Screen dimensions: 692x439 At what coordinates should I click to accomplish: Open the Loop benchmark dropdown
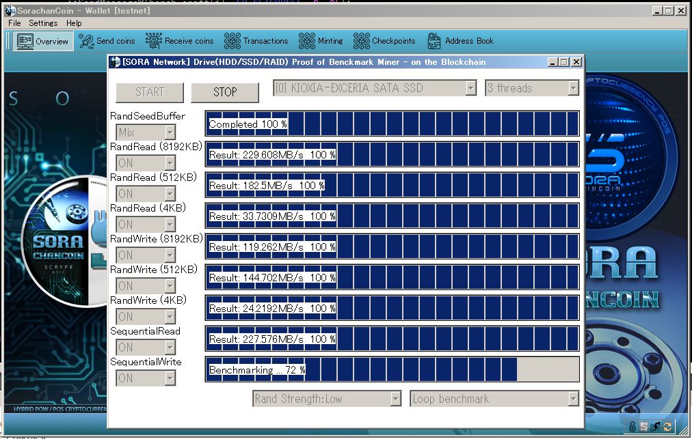(494, 399)
